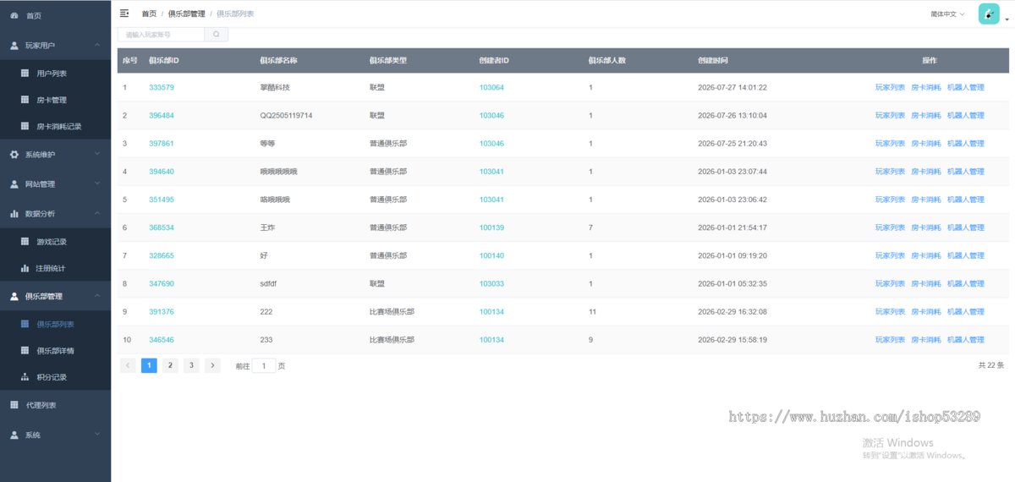
Task: Click club name 王炸 cell
Action: 267,227
